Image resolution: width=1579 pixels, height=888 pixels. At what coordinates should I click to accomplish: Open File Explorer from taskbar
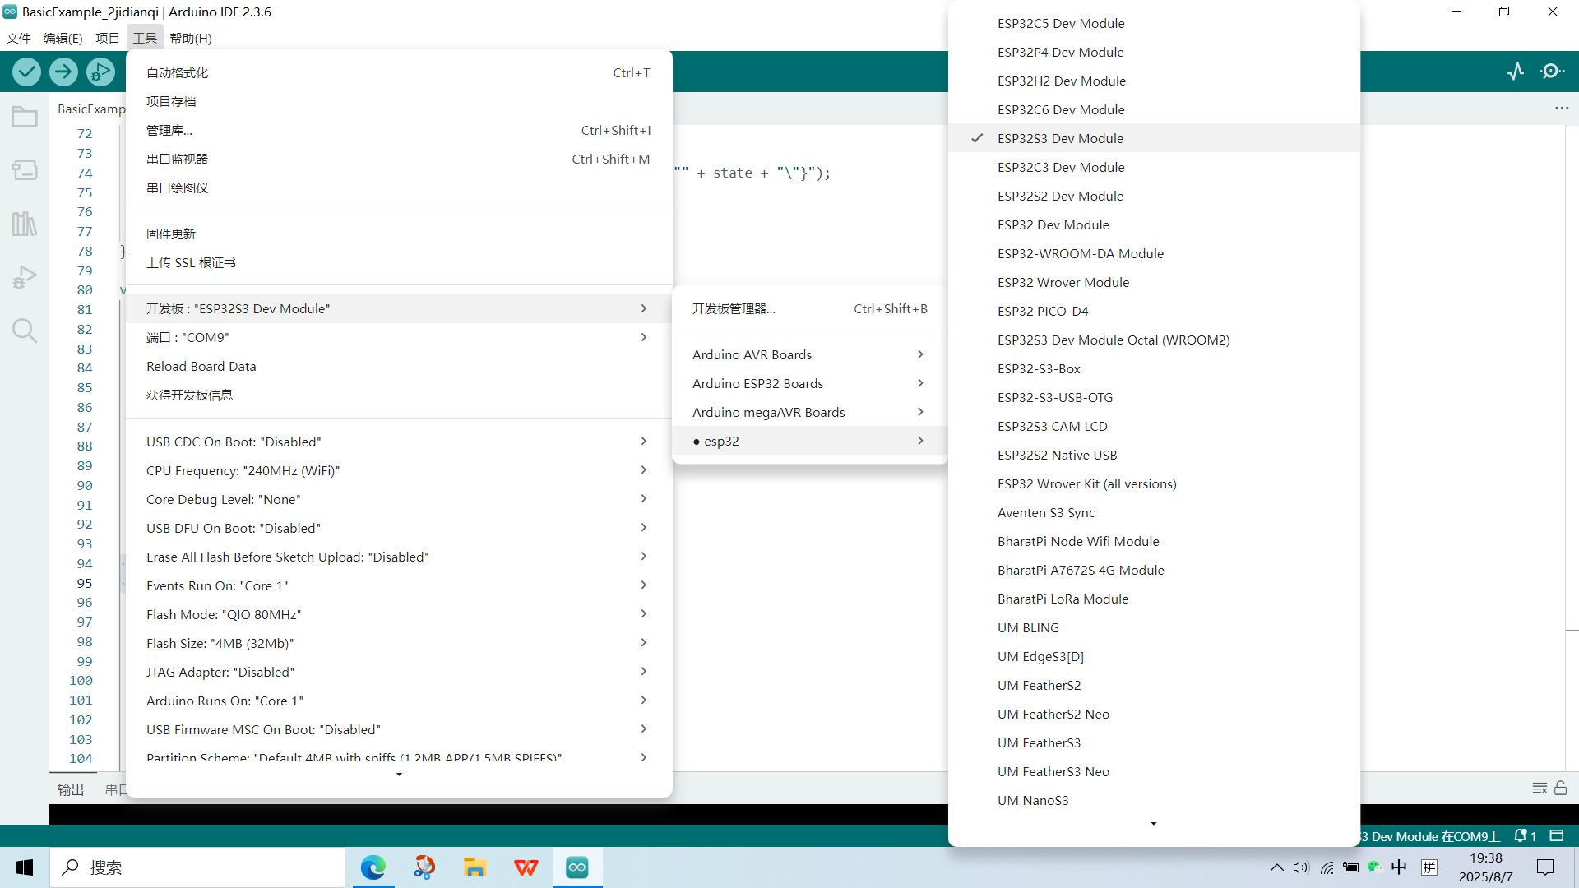tap(475, 867)
